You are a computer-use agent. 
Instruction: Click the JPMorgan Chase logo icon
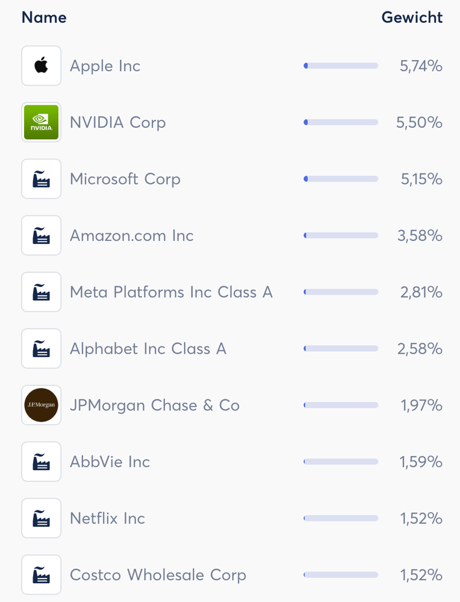[41, 405]
